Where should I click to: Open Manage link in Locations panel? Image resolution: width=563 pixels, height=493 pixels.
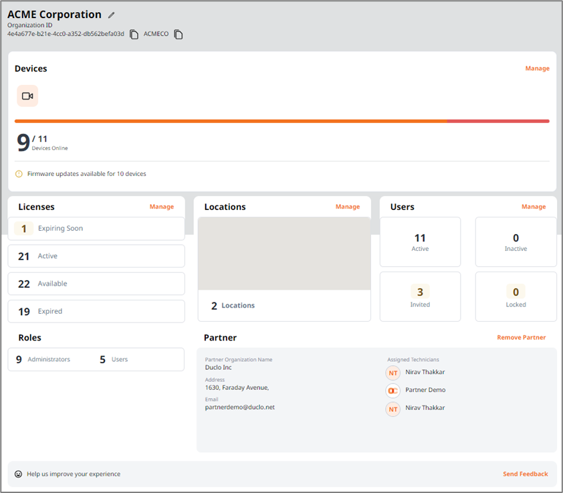347,207
